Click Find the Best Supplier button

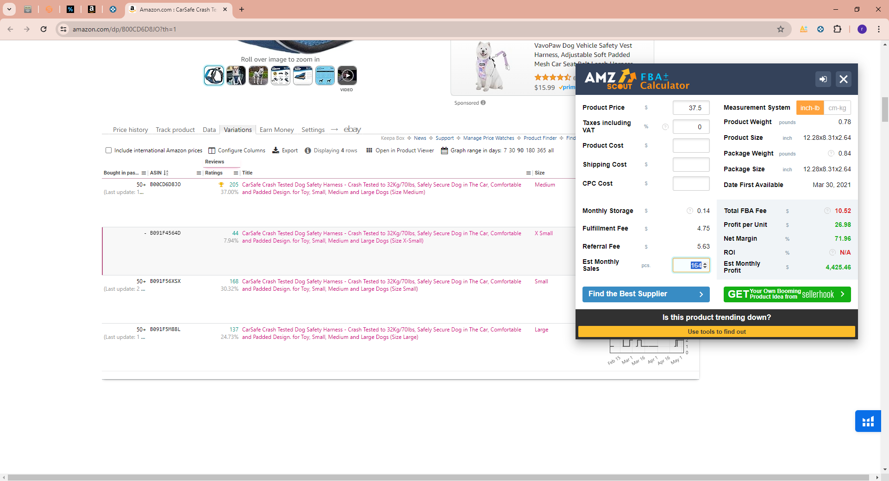[x=646, y=294]
